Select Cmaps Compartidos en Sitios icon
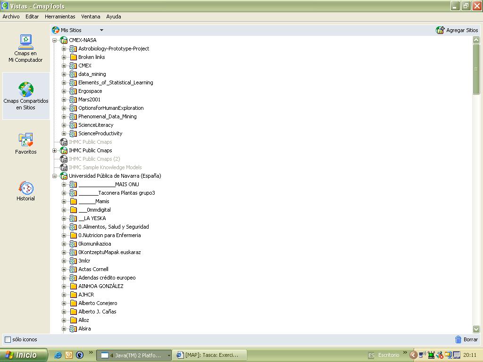Screen dimensions: 483x362 26,90
